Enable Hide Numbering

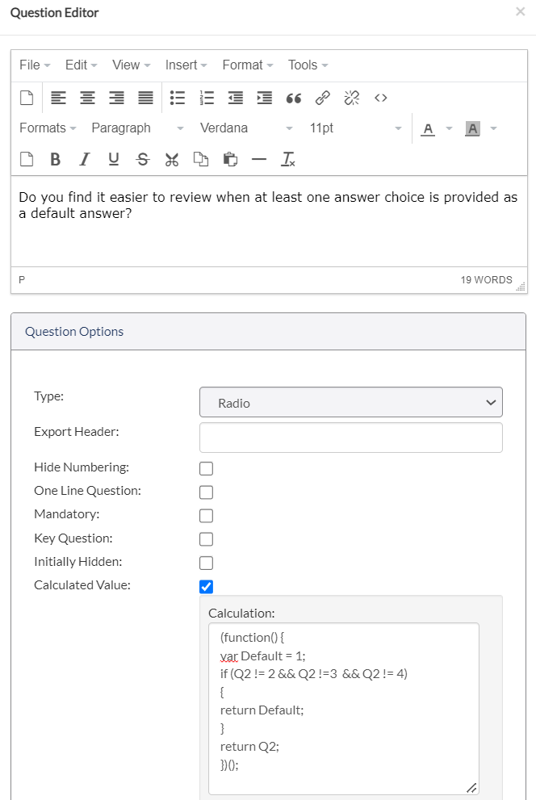pos(206,468)
